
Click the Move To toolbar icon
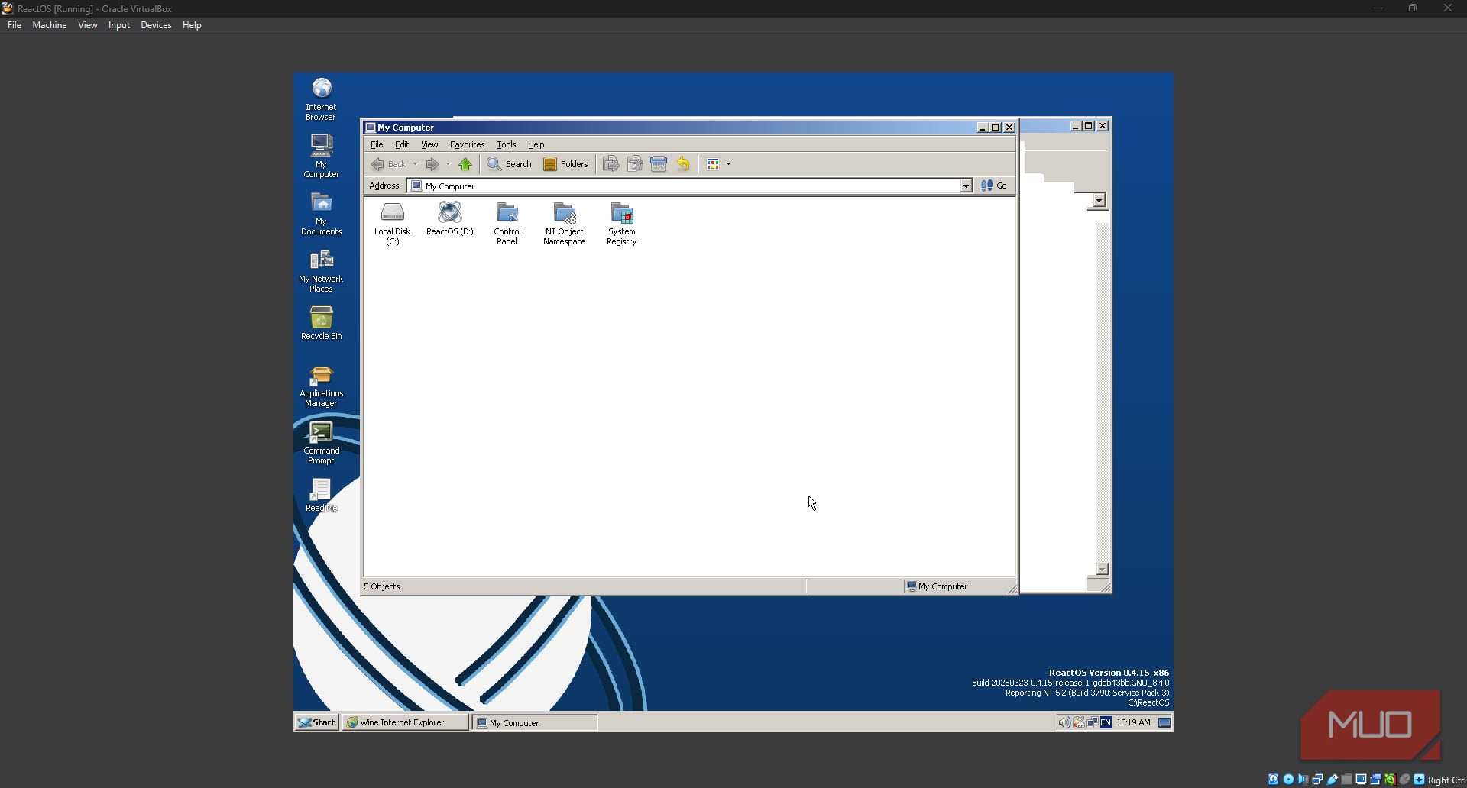pyautogui.click(x=610, y=164)
